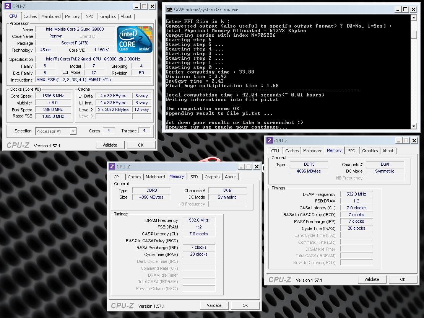Open SPD tab in right CPU-Z window
The height and width of the screenshot is (318, 424).
[x=352, y=151]
